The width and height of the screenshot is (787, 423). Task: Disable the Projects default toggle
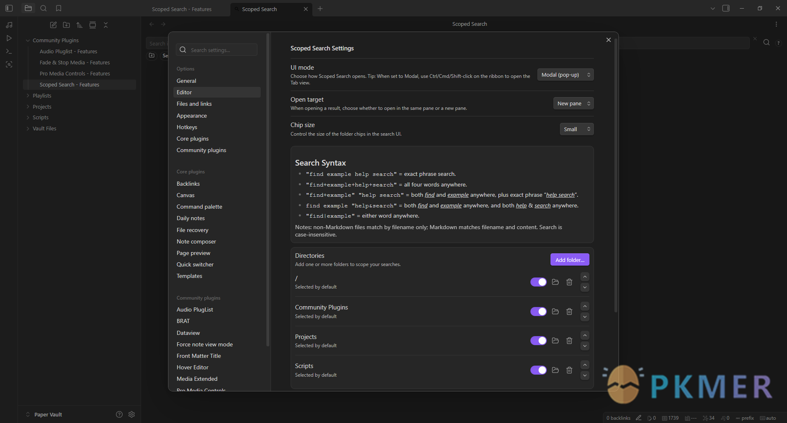539,341
